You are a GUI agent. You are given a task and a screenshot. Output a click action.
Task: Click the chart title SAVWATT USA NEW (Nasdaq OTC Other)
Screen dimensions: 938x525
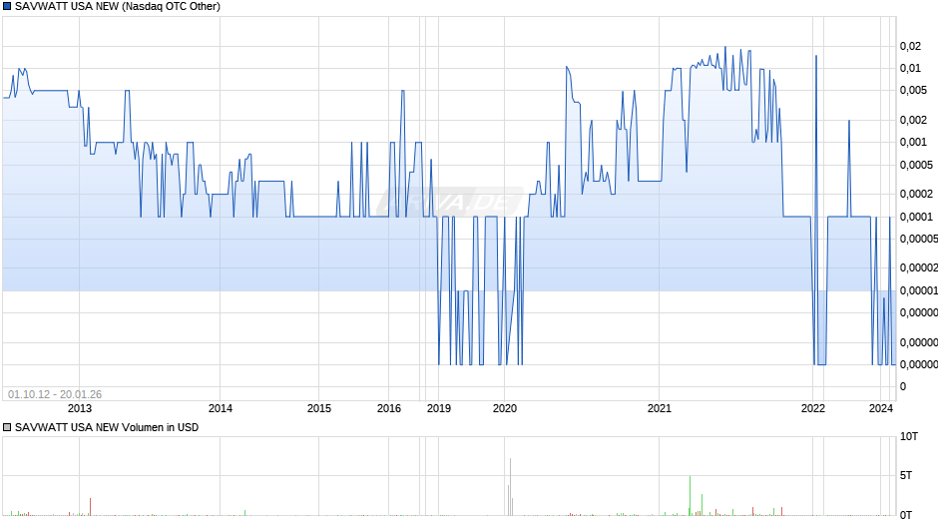[x=118, y=7]
